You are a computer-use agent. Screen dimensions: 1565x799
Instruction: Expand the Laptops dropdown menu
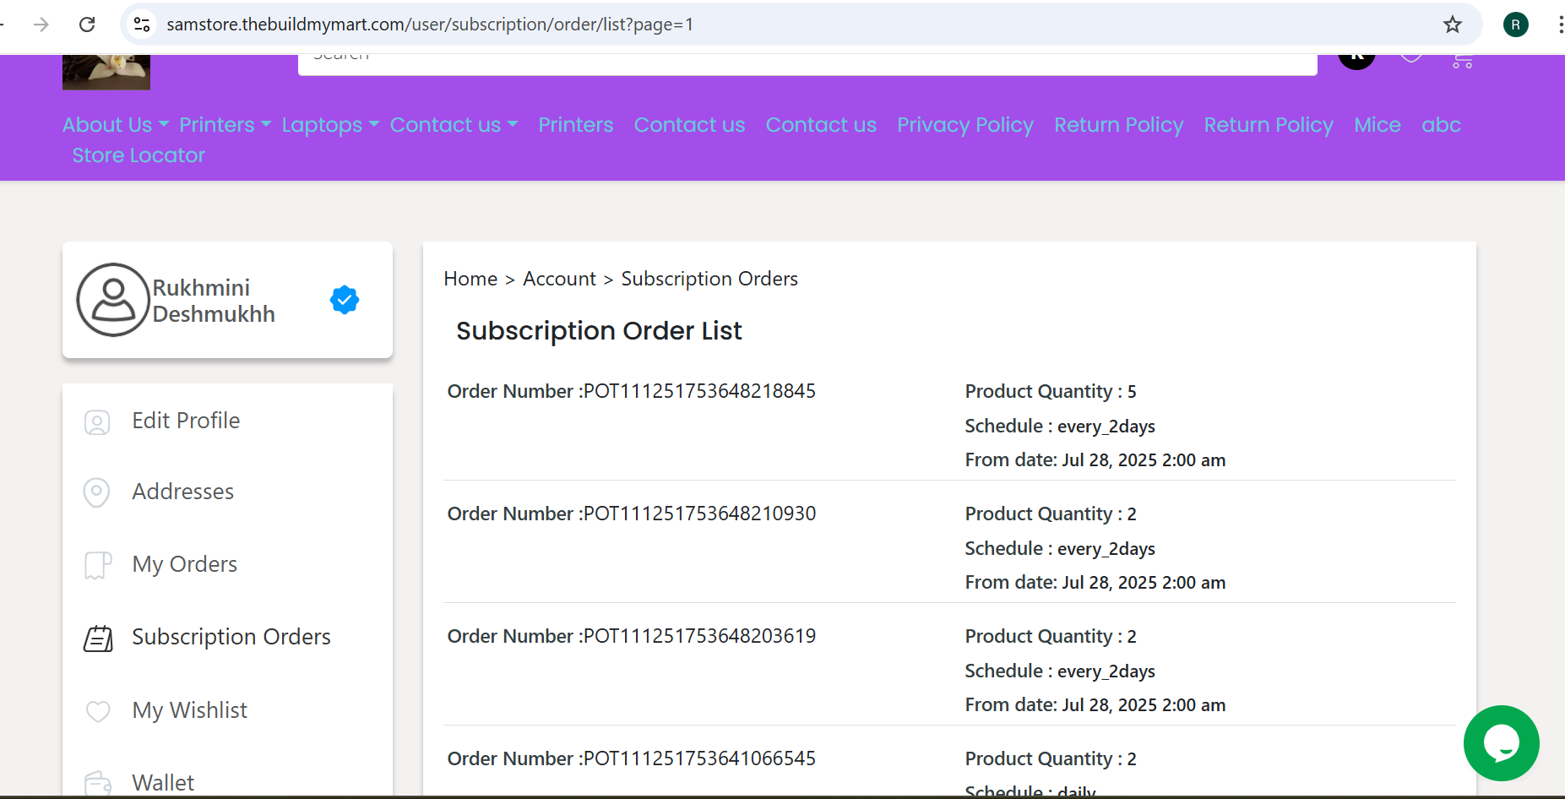[330, 125]
